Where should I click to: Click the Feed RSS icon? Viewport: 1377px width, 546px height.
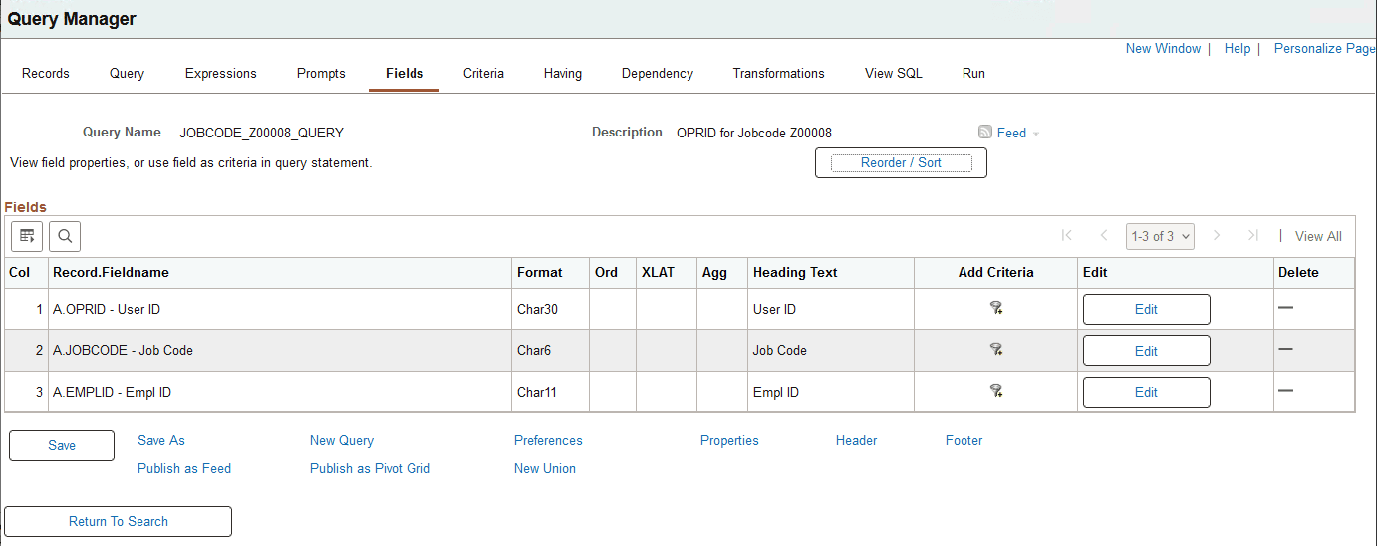pos(985,133)
